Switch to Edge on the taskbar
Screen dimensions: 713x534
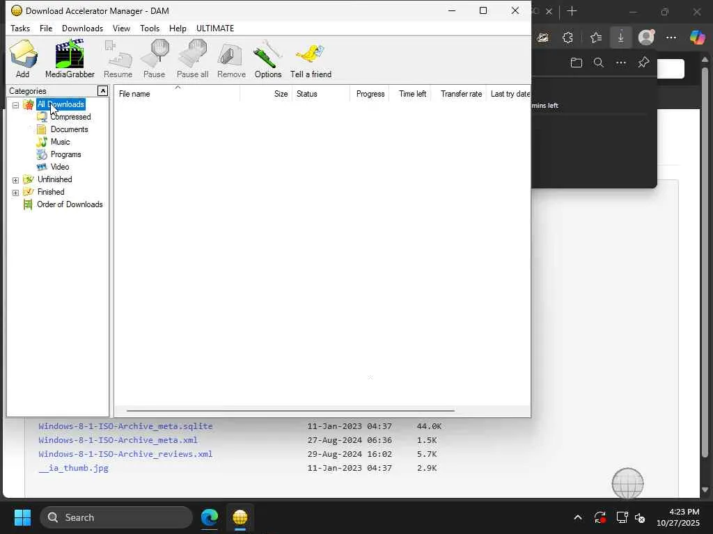click(210, 517)
